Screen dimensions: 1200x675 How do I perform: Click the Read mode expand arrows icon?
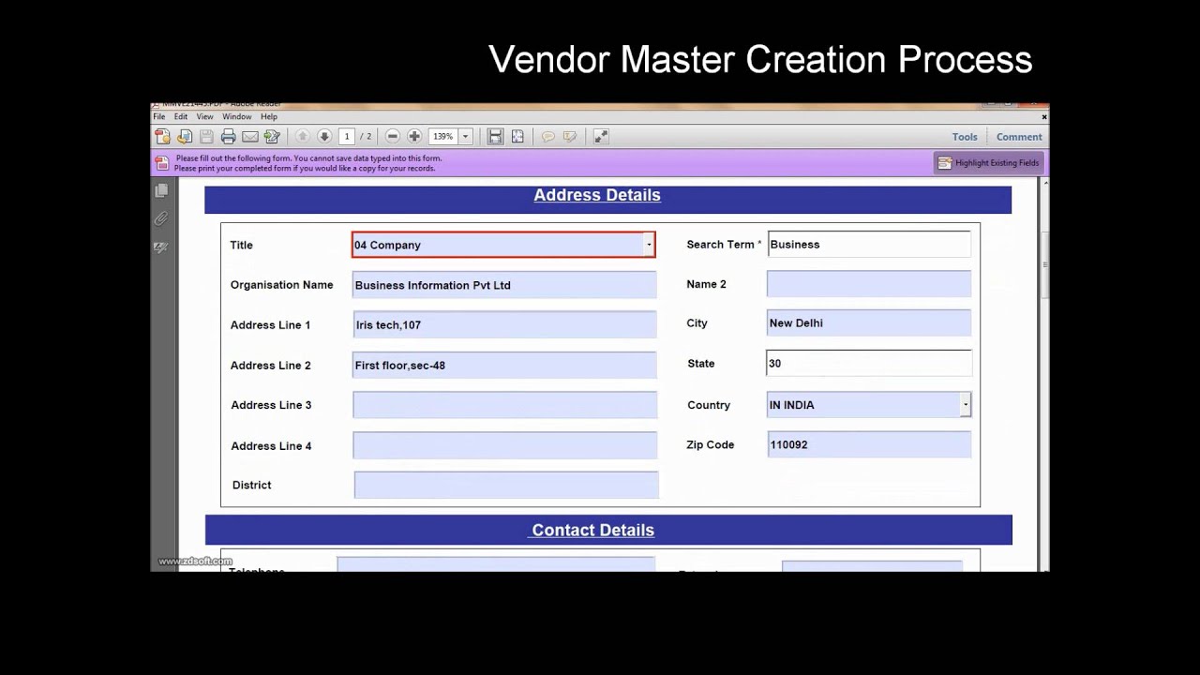coord(601,137)
